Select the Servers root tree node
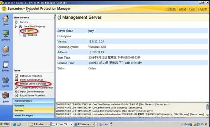 [x=24, y=22]
